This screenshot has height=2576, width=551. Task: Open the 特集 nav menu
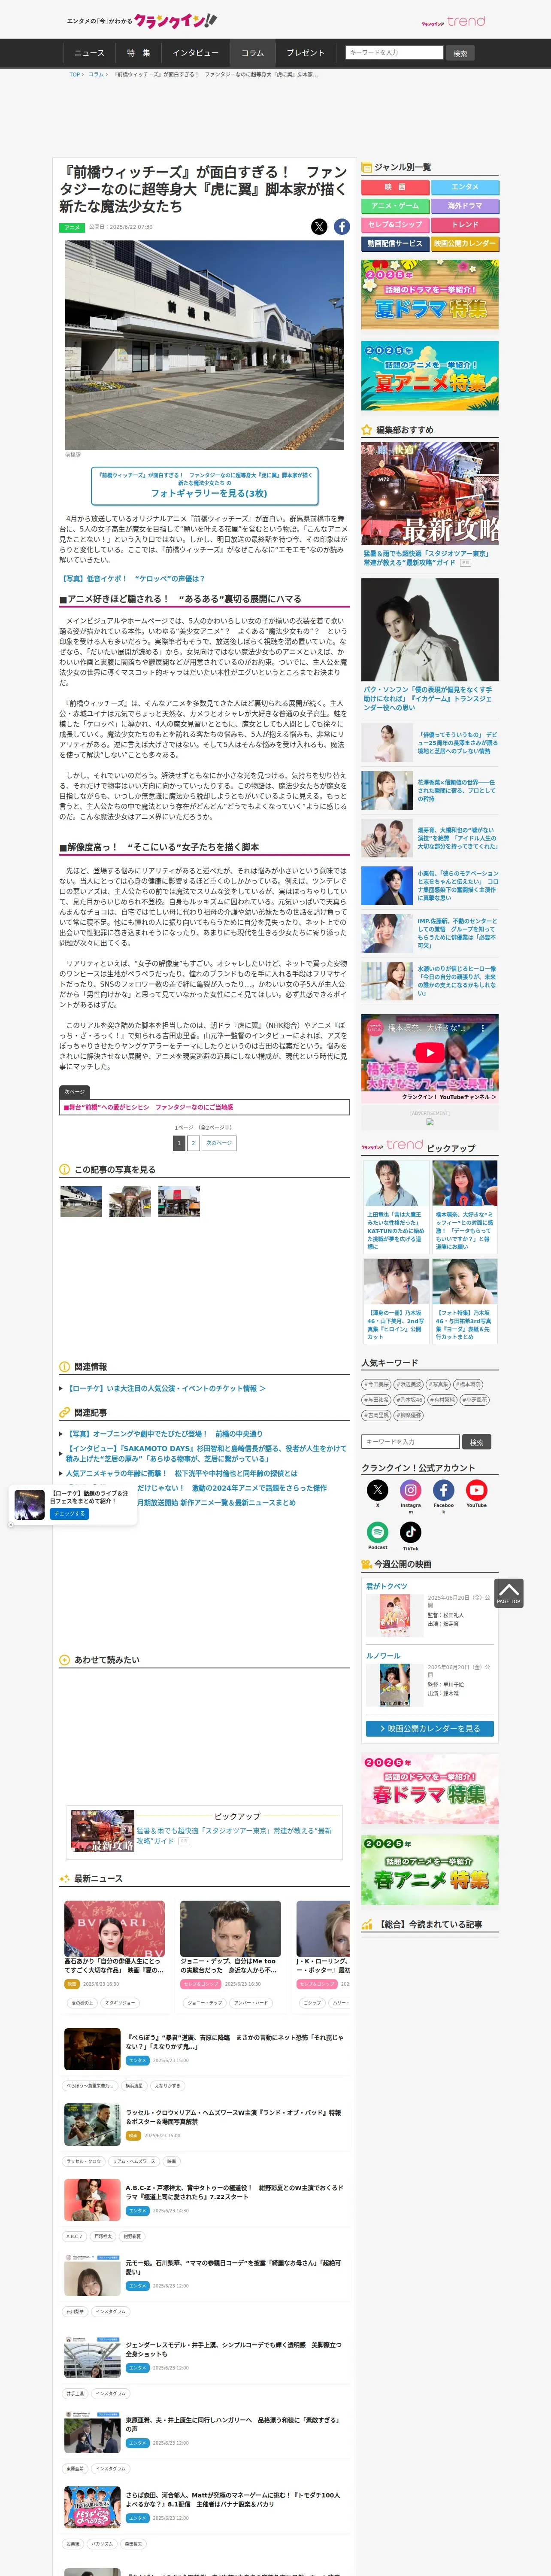click(x=138, y=53)
